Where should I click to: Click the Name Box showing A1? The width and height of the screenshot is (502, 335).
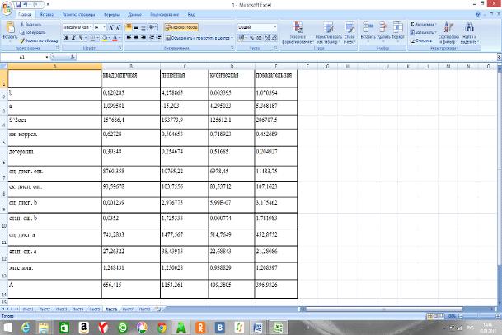[x=22, y=57]
